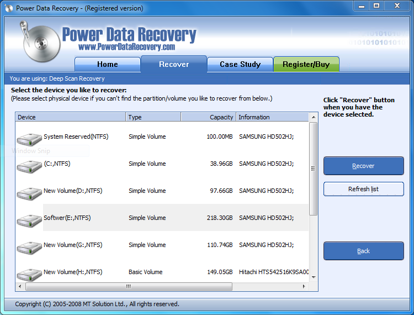Click the 110.74GB capacity value
This screenshot has height=315, width=414.
click(x=220, y=245)
